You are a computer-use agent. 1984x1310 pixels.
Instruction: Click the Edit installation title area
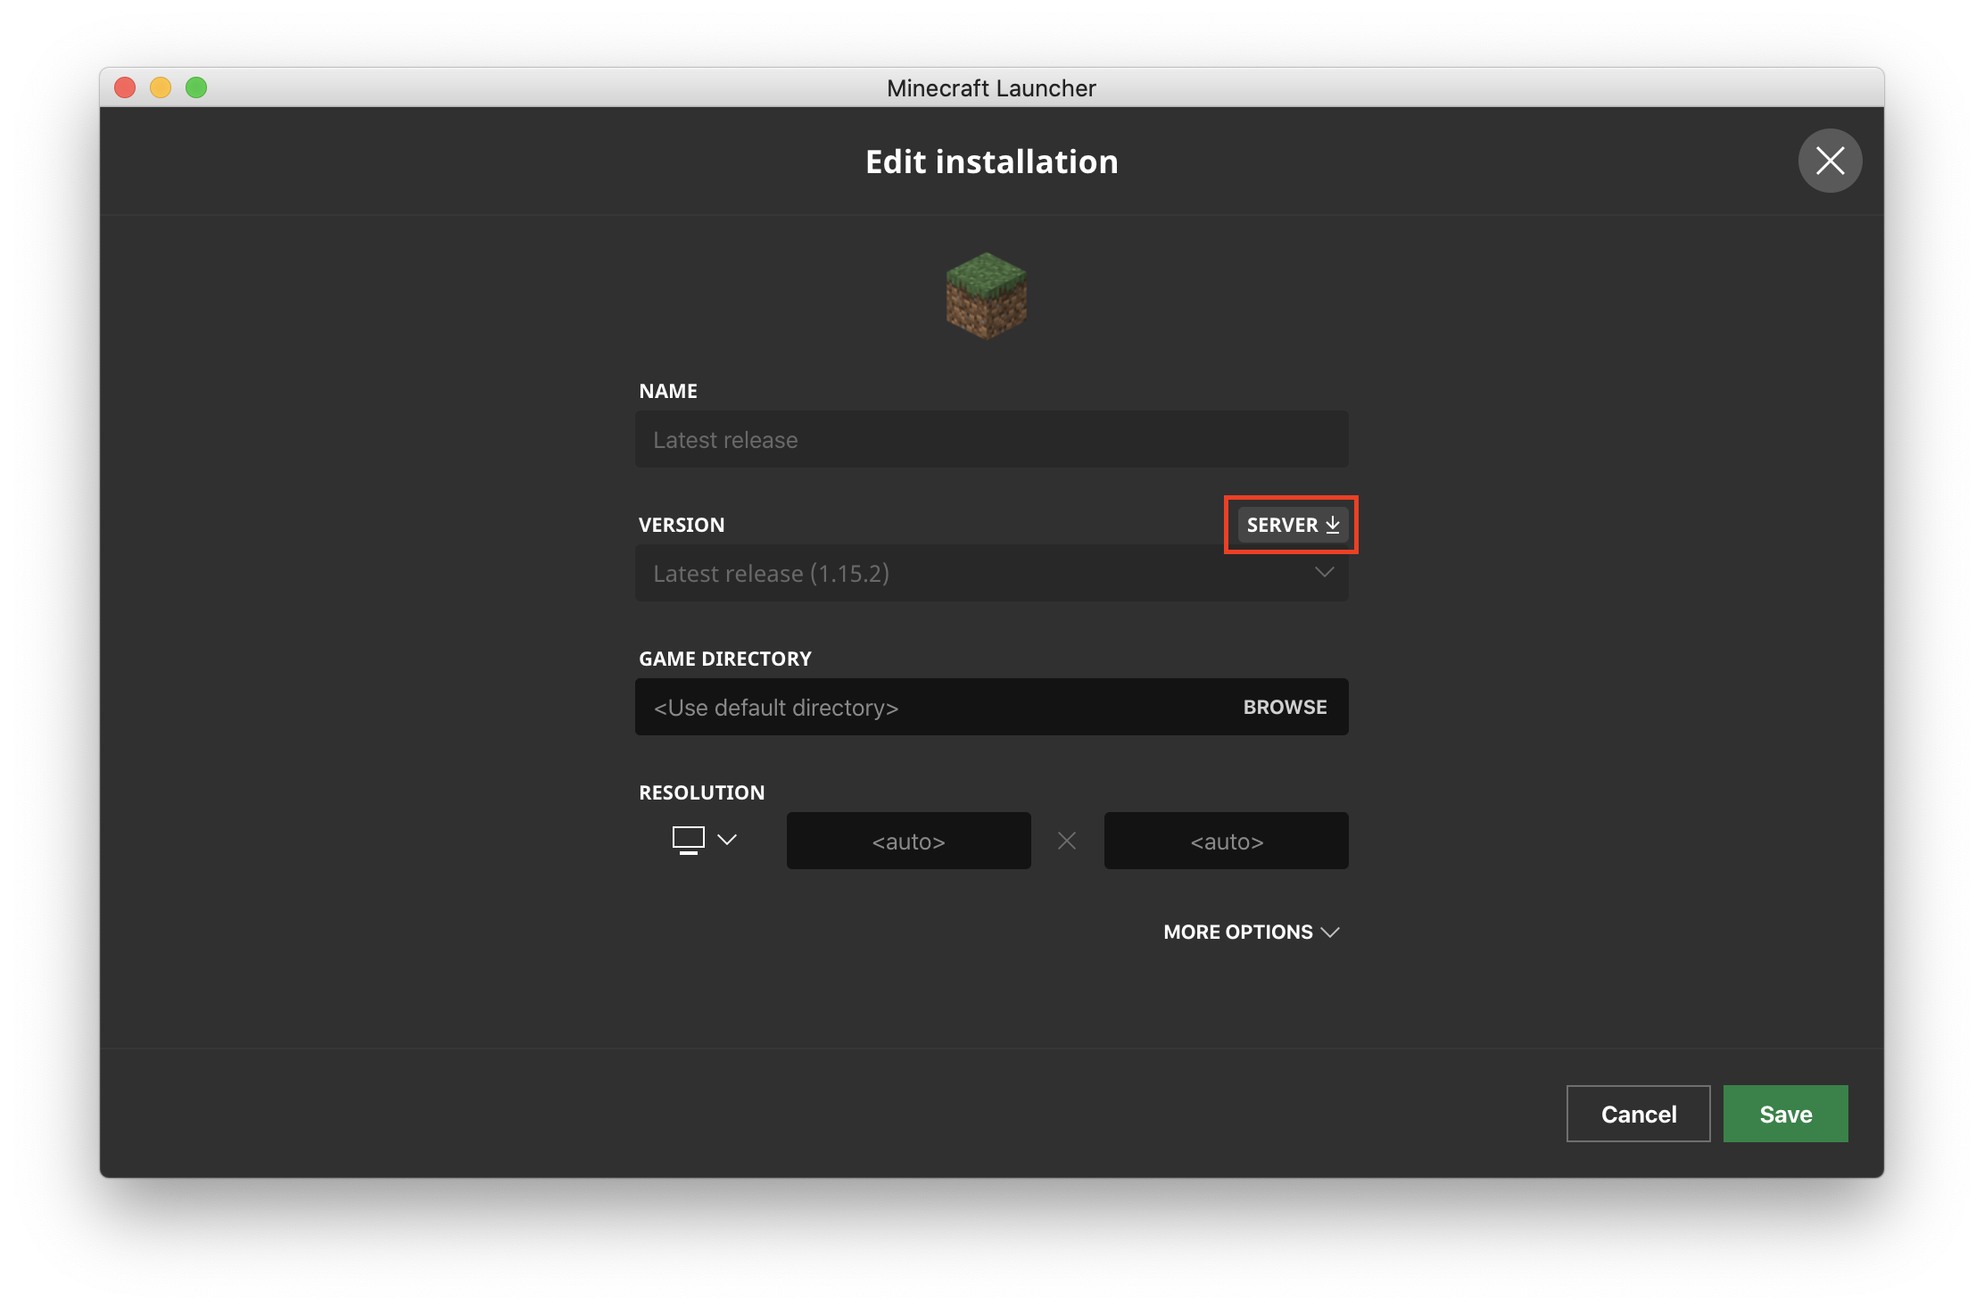pos(990,162)
